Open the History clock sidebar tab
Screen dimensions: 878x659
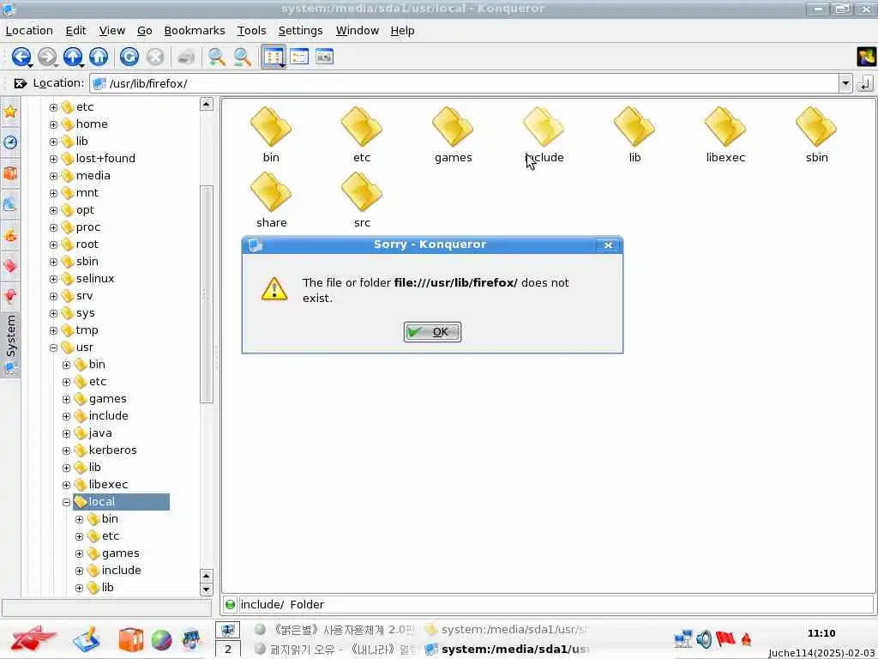[10, 142]
